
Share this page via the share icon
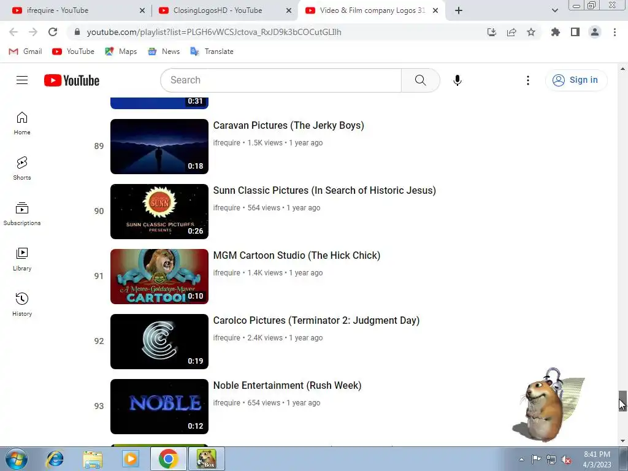pyautogui.click(x=511, y=32)
